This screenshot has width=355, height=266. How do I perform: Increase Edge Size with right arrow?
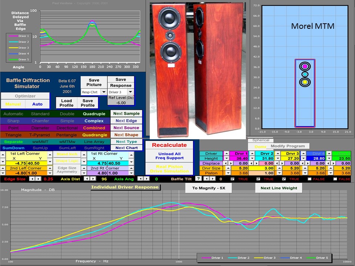coord(38,179)
